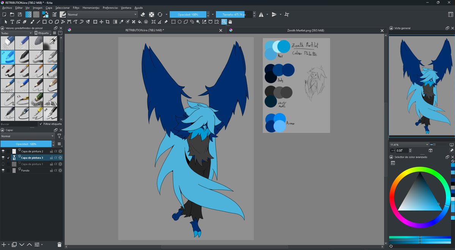Screen dimensions: 455x250
Task: Open the Herramientas menu
Action: (91, 8)
